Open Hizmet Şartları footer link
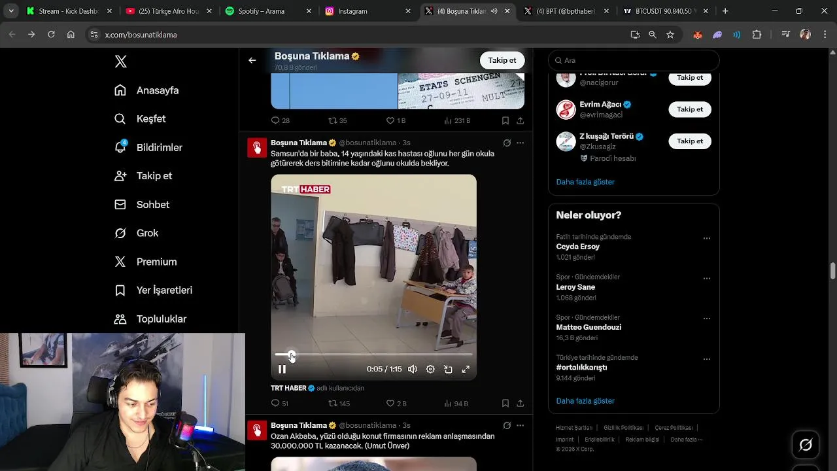This screenshot has height=471, width=837. pyautogui.click(x=574, y=428)
